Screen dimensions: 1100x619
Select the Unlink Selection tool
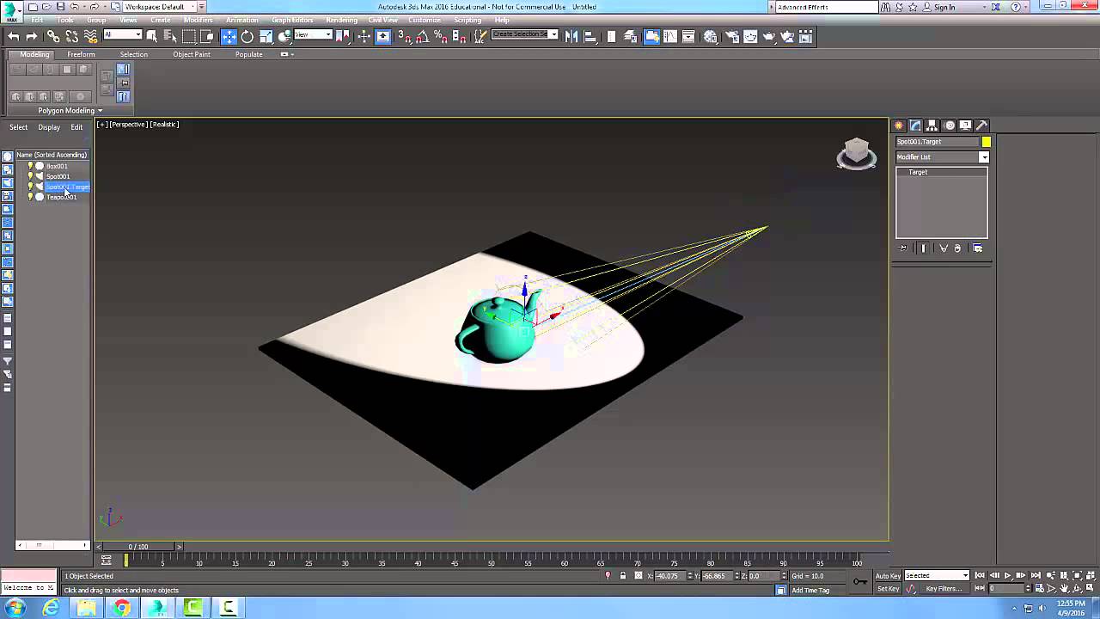point(71,36)
